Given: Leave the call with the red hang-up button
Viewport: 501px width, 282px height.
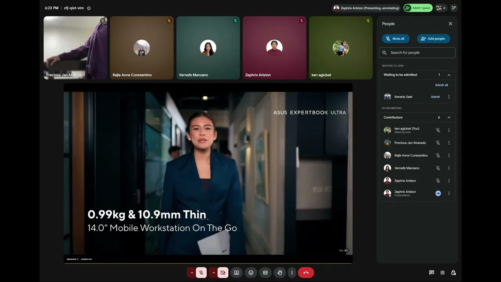Looking at the screenshot, I should [x=306, y=273].
